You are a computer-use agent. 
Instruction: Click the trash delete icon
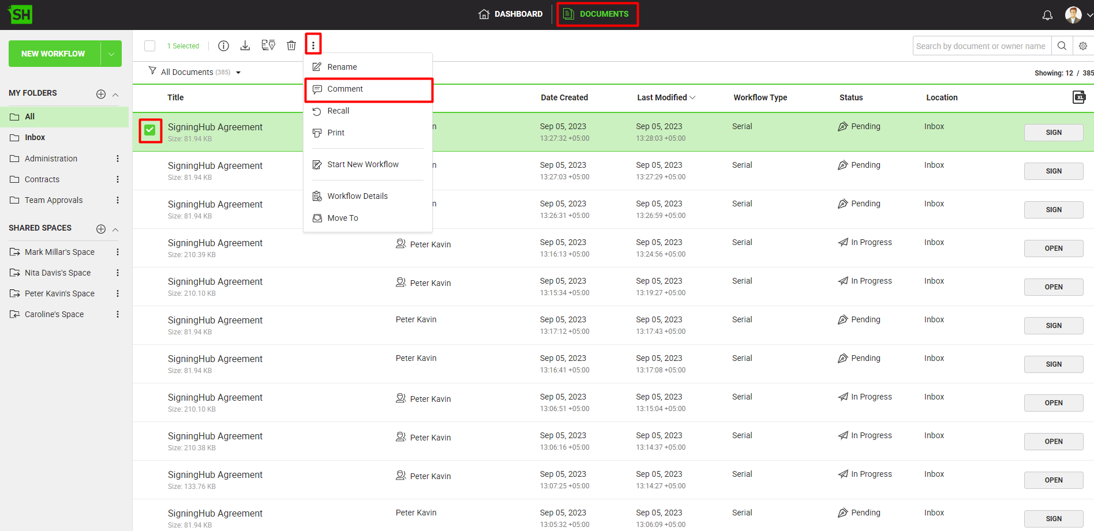point(291,46)
